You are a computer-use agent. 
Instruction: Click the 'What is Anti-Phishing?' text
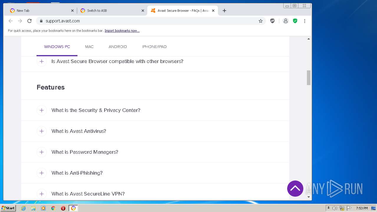[x=77, y=173]
